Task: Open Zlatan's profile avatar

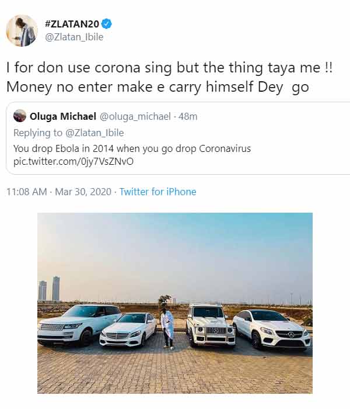Action: click(22, 31)
